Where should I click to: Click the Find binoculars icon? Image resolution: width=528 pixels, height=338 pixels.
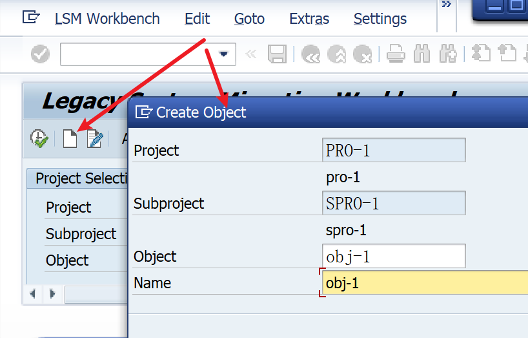pos(421,54)
